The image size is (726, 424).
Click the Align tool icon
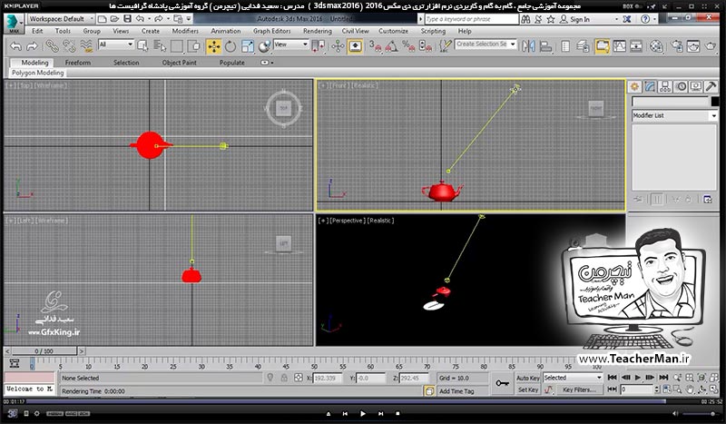[x=546, y=46]
